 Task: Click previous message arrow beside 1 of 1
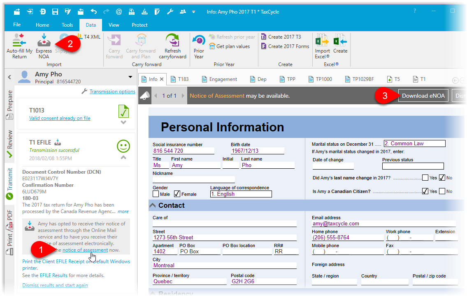(156, 96)
